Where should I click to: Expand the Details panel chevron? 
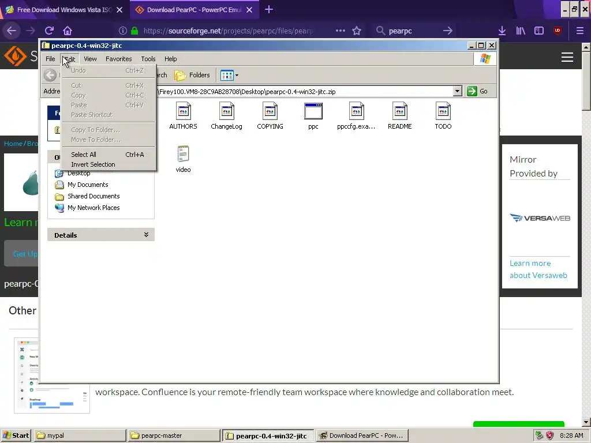point(146,235)
